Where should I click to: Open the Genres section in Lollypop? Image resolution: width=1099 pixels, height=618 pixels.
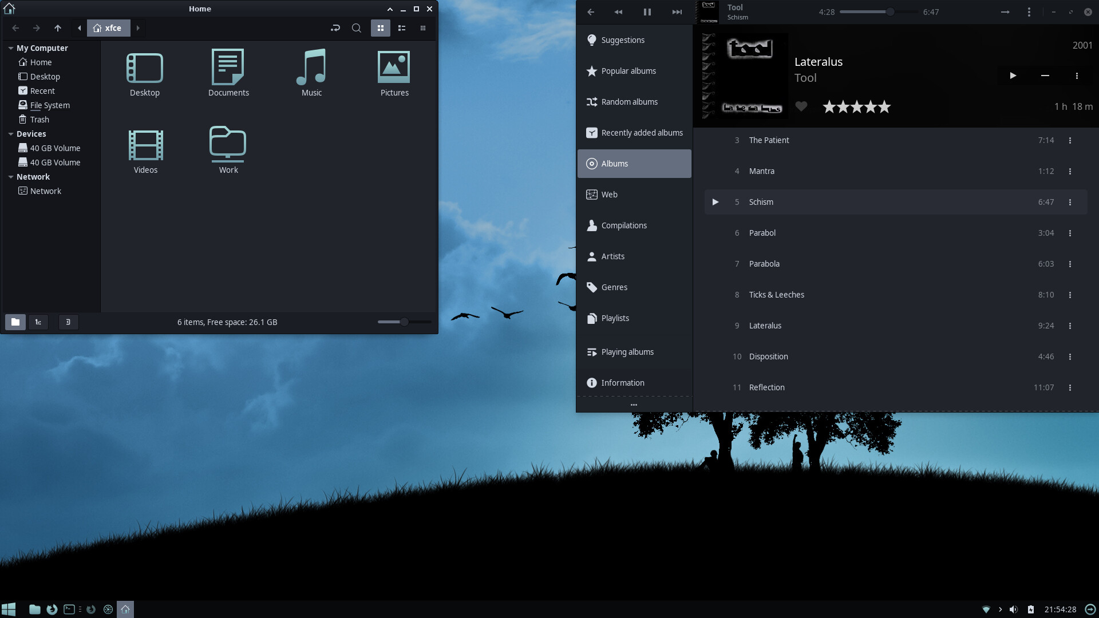click(x=613, y=287)
